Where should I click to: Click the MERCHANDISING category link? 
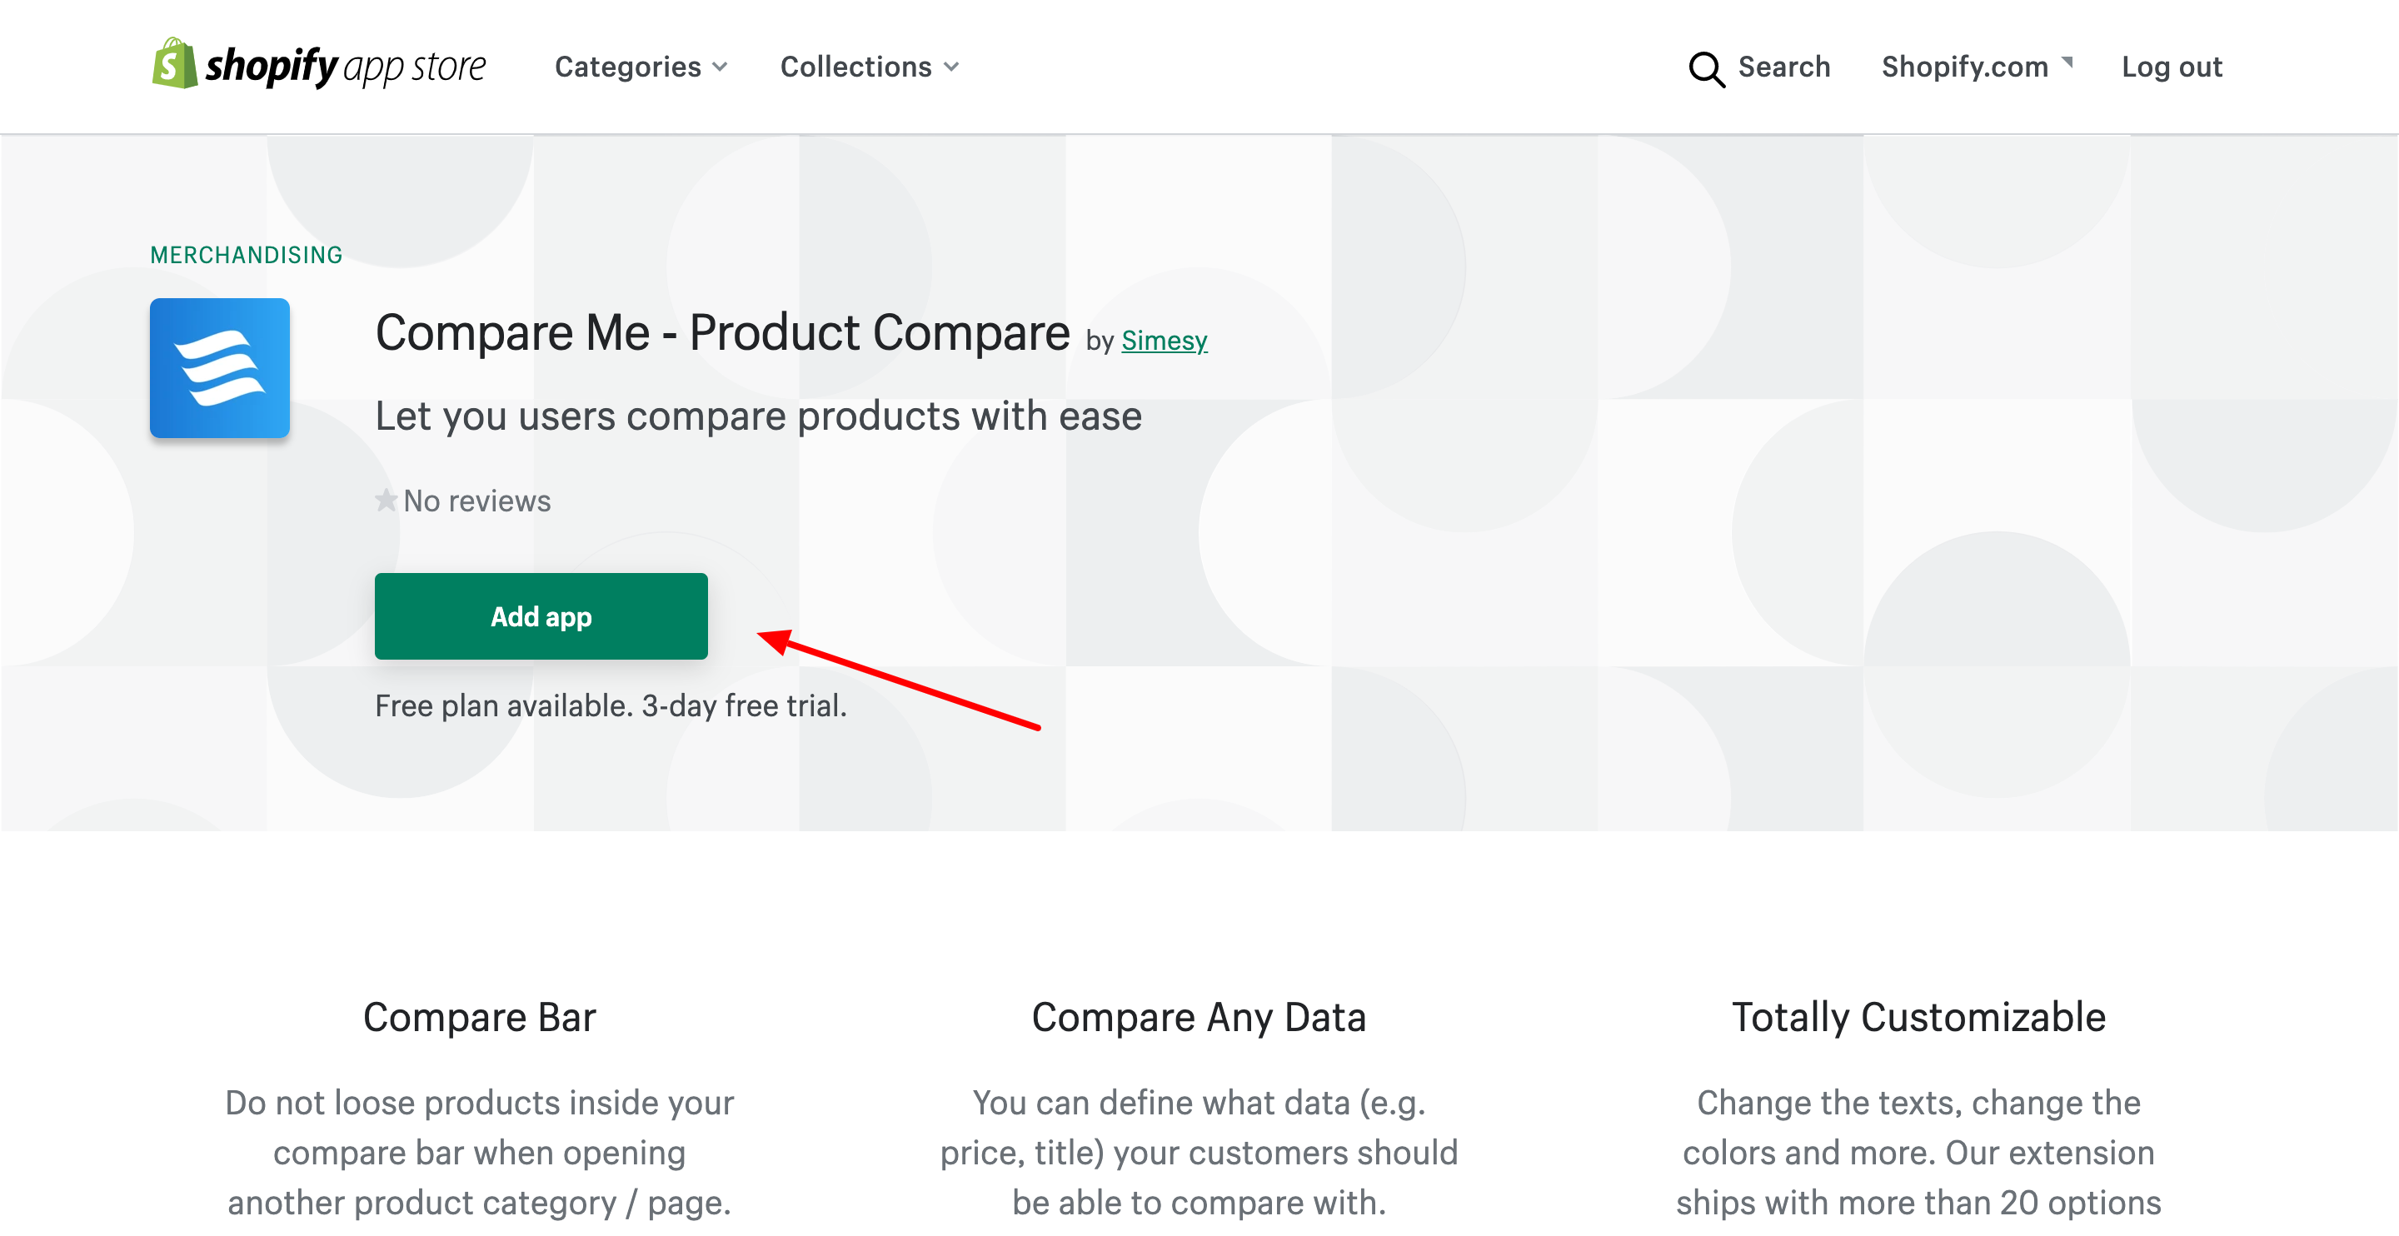tap(247, 255)
